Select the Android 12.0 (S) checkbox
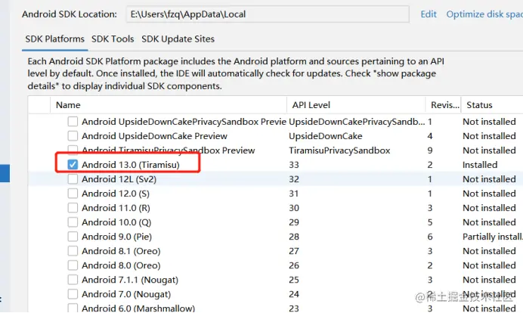The image size is (523, 313). click(x=73, y=194)
